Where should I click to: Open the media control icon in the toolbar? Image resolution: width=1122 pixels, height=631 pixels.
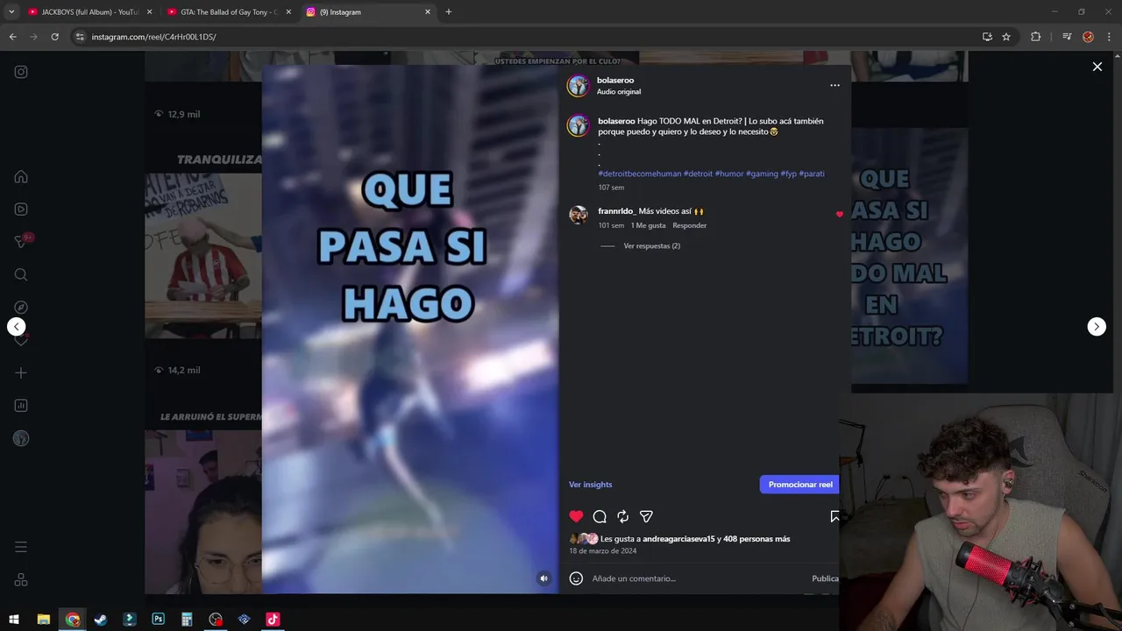click(x=1067, y=37)
